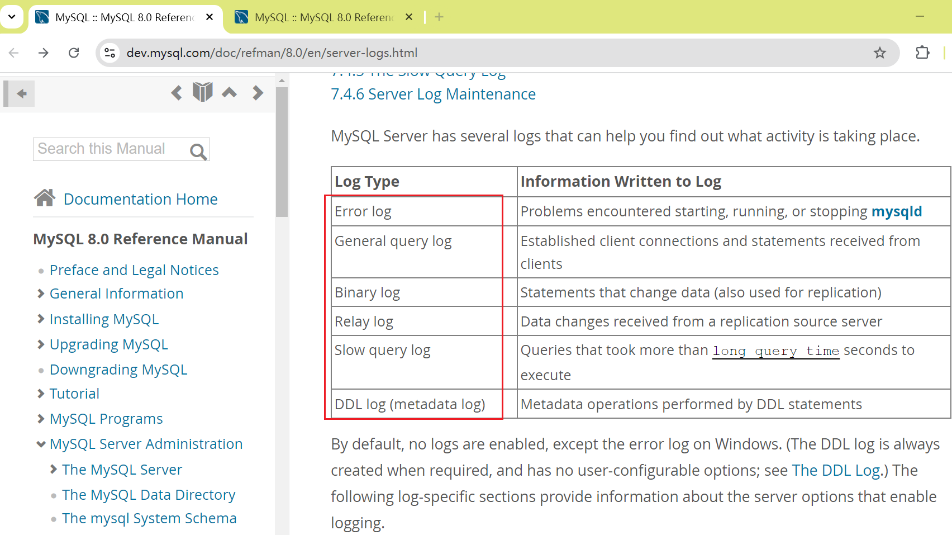Image resolution: width=952 pixels, height=535 pixels.
Task: Click the 'Log Type' column header
Action: [x=424, y=182]
